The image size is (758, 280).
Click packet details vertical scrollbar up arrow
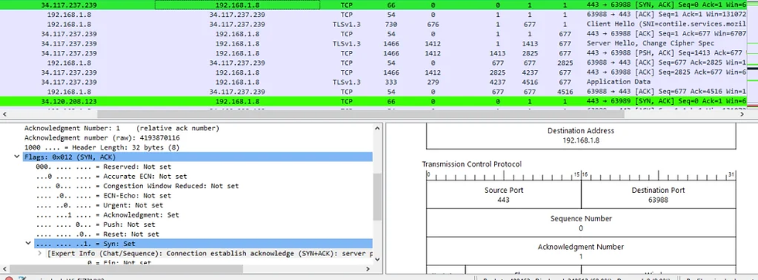[x=377, y=128]
